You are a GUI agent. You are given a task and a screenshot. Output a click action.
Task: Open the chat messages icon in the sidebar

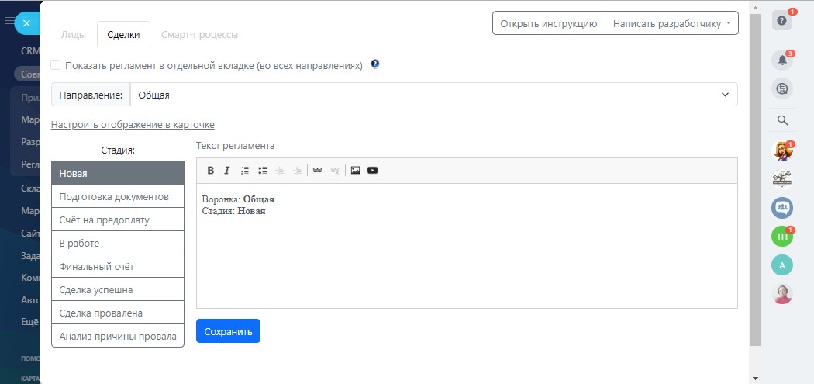click(781, 89)
